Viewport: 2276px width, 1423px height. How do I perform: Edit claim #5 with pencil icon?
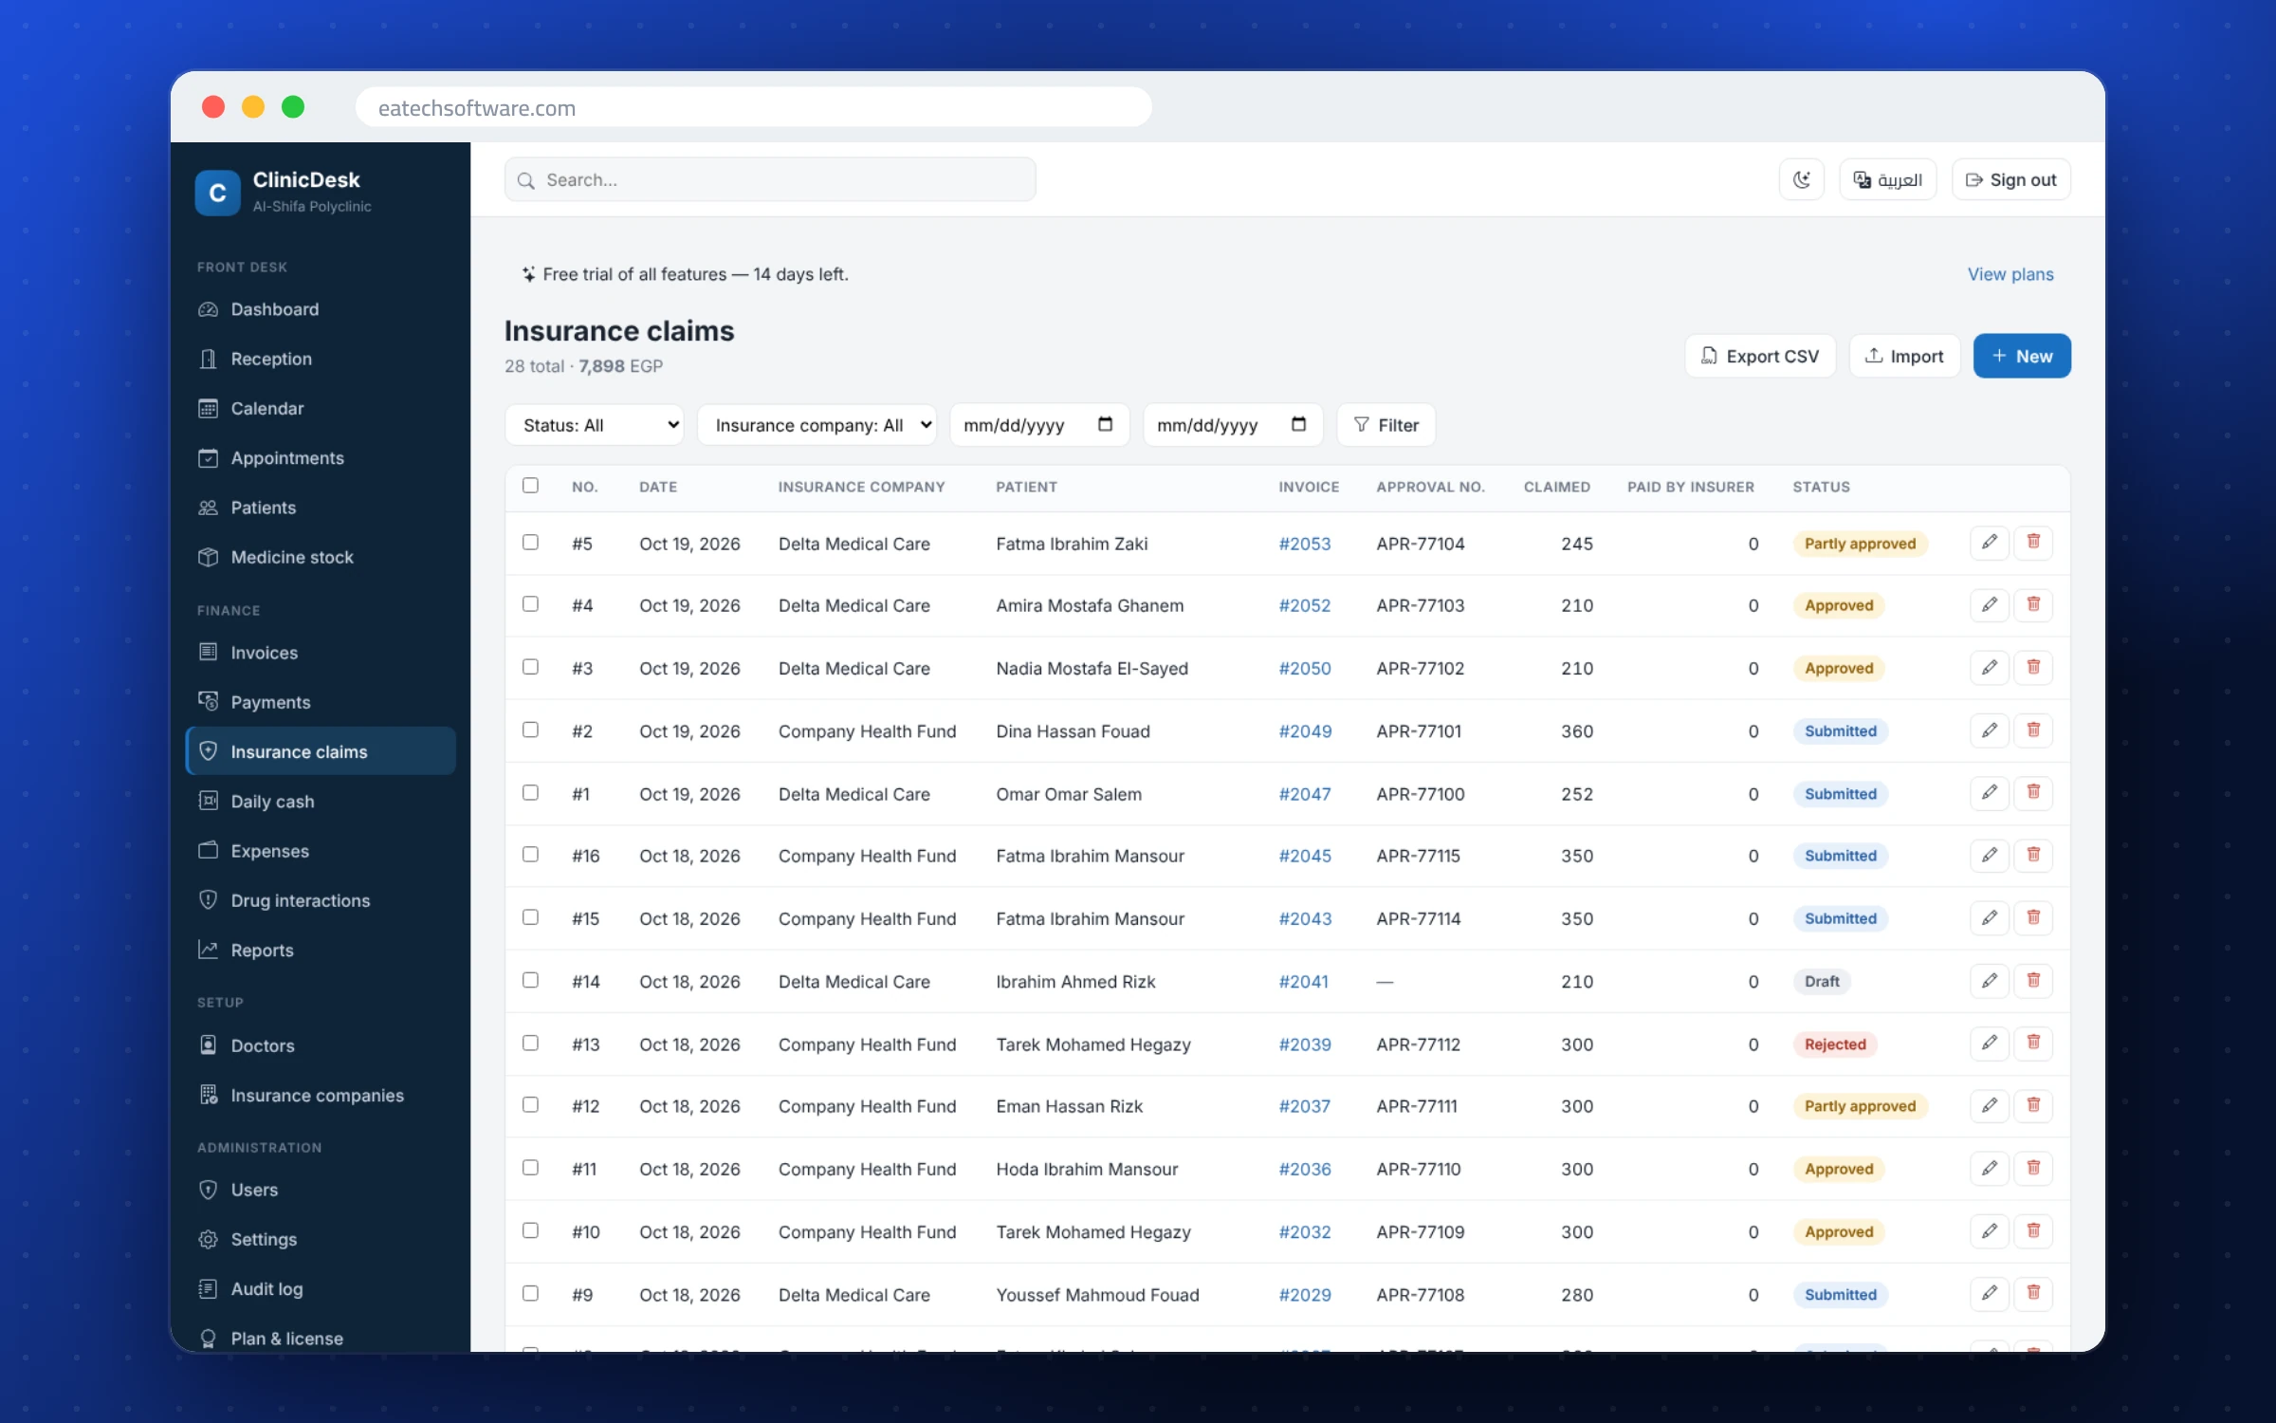1989,543
